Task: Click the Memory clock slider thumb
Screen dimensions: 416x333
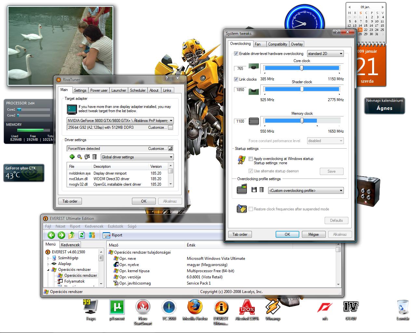Action: (302, 121)
